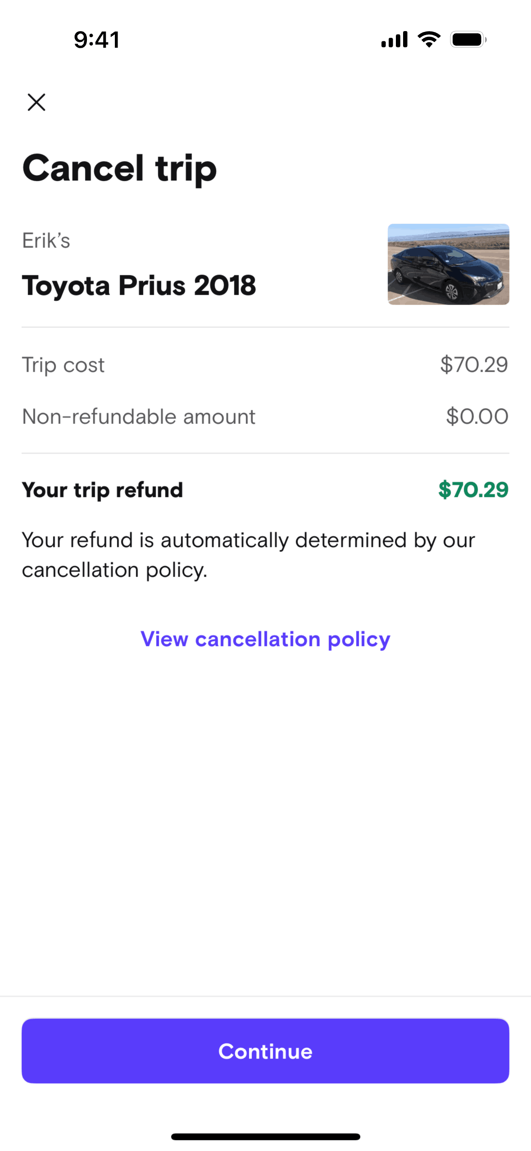
Task: Tap the cellular signal bars icon
Action: pos(394,40)
